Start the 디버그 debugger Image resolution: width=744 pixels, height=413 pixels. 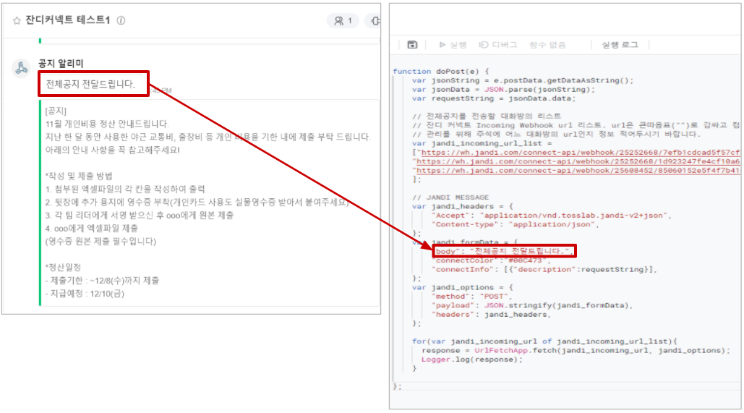coord(499,45)
